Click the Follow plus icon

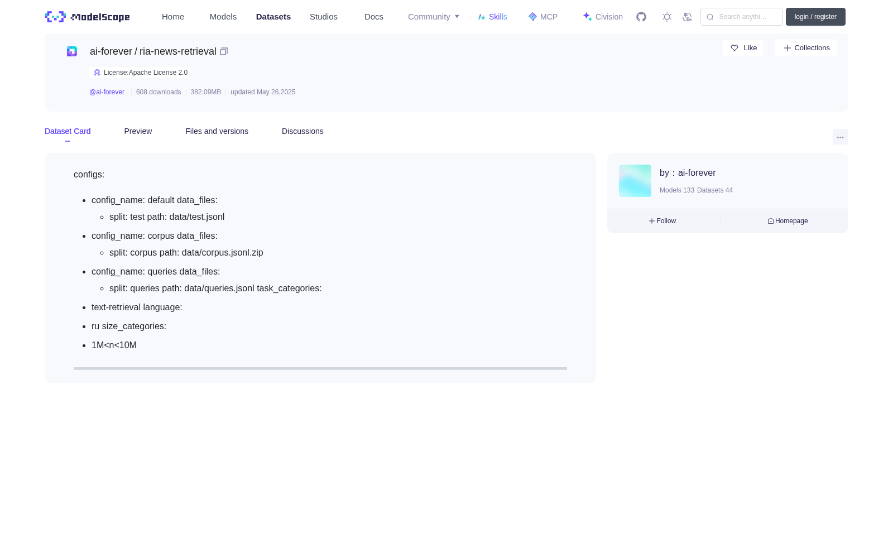click(x=652, y=221)
